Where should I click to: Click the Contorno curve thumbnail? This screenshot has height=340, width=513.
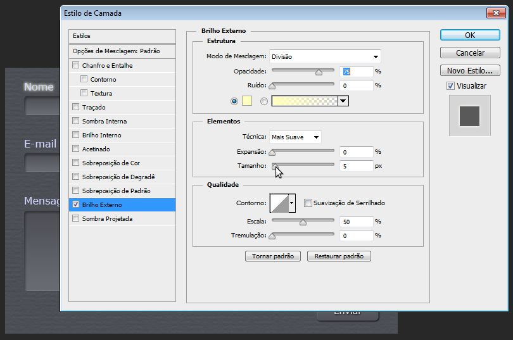click(279, 203)
